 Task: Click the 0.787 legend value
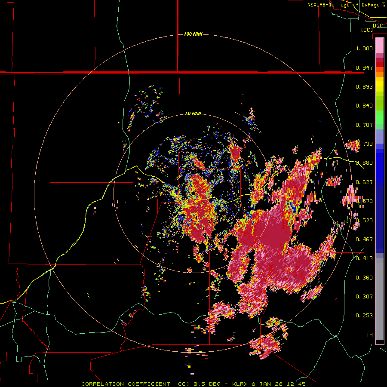tap(364, 125)
